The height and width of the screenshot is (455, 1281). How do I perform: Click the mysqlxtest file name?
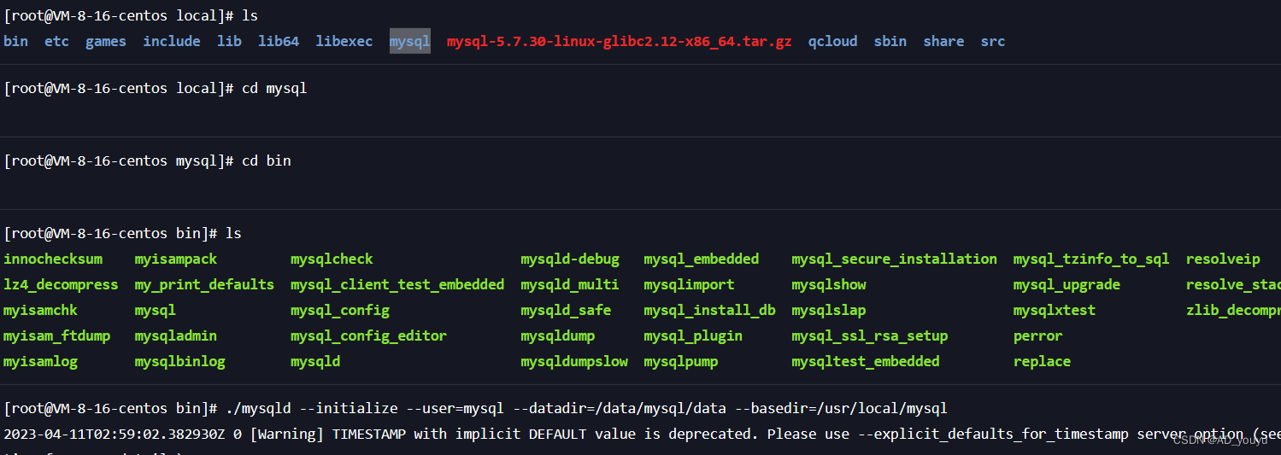click(x=1055, y=310)
